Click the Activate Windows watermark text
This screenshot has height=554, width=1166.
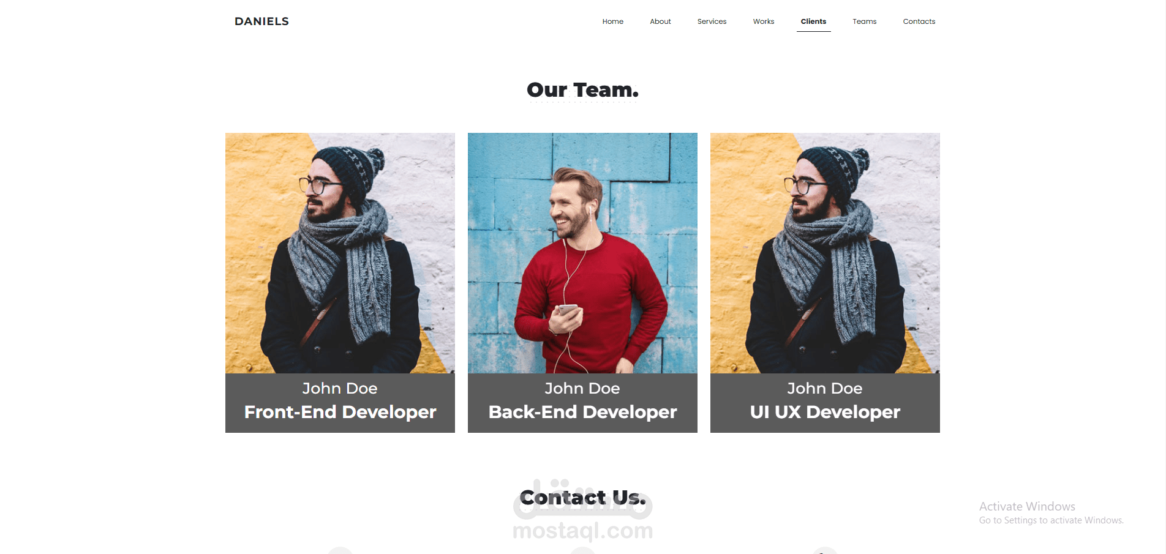click(x=1027, y=506)
